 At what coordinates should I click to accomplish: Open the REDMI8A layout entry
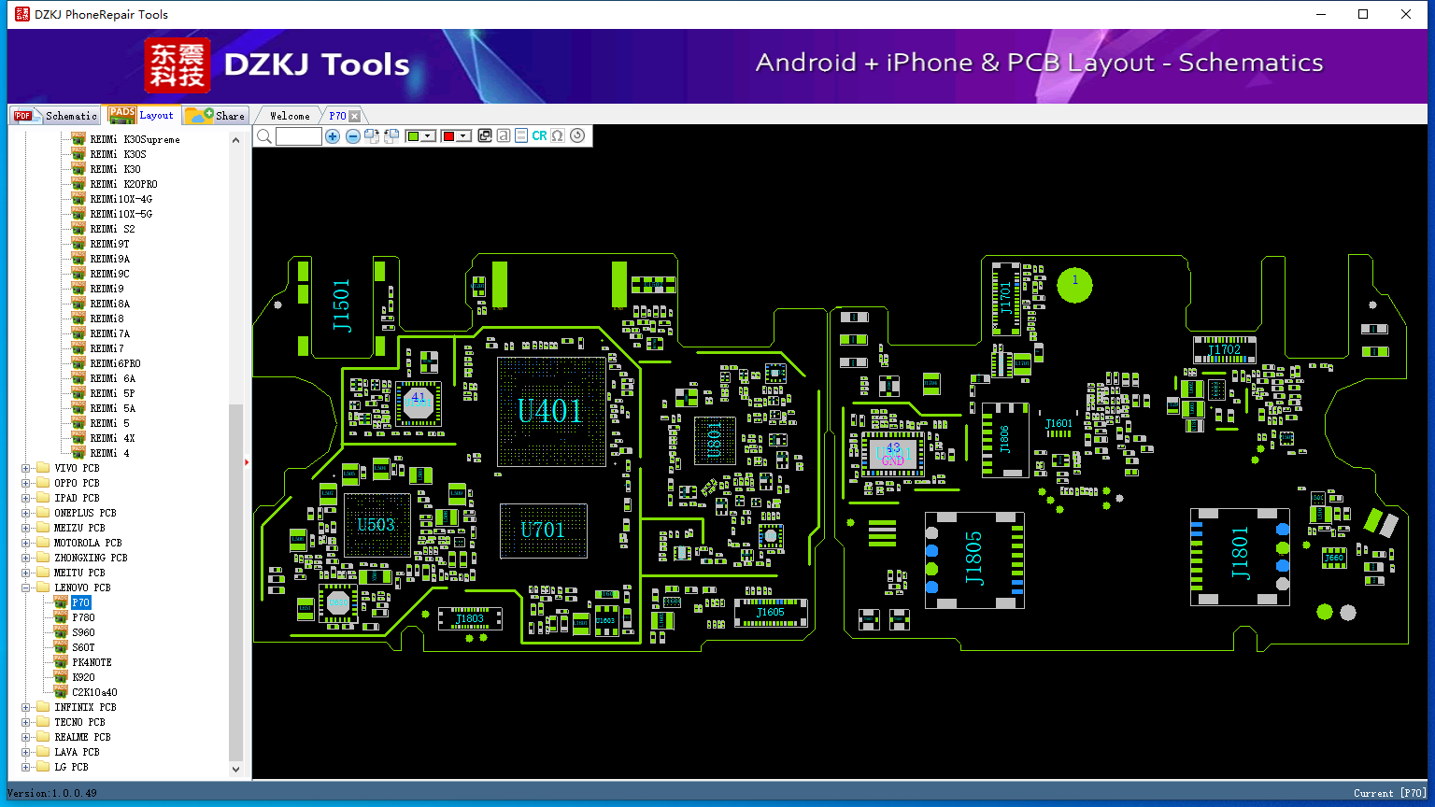pos(109,304)
